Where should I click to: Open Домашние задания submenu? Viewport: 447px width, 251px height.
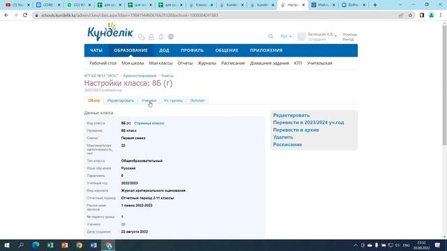coord(270,63)
